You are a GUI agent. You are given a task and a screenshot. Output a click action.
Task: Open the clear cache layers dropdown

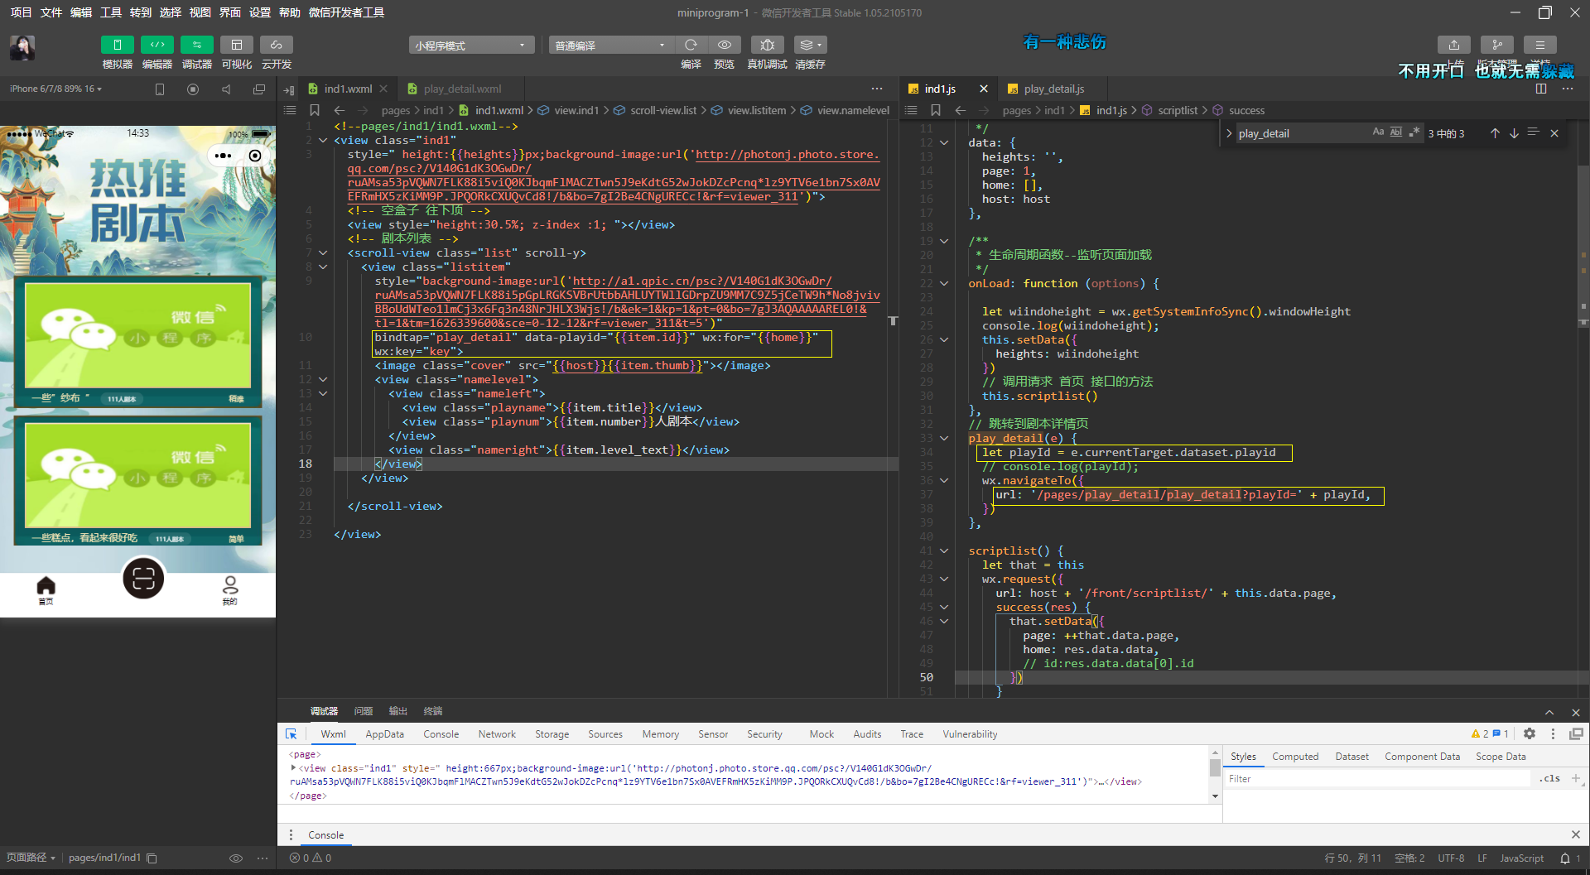pyautogui.click(x=810, y=45)
